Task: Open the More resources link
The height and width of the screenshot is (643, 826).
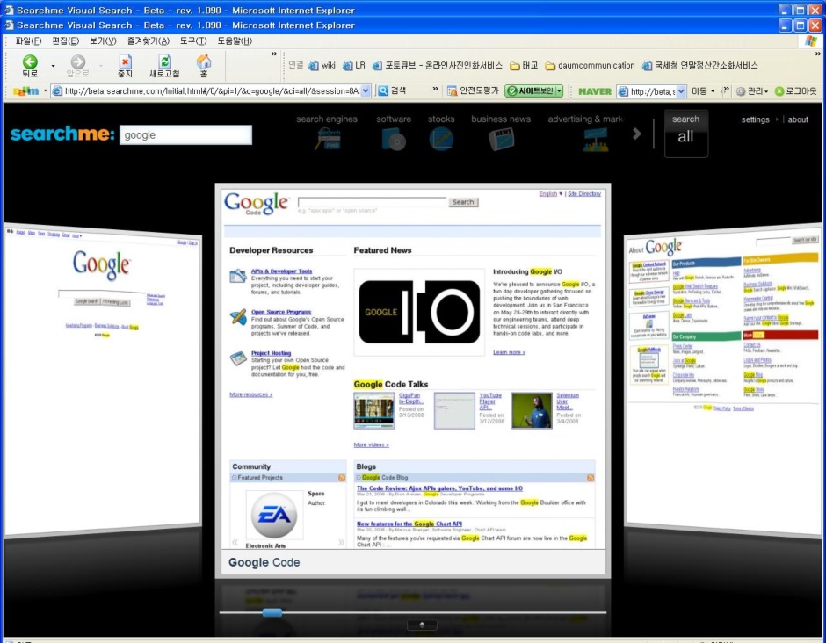Action: pos(250,394)
